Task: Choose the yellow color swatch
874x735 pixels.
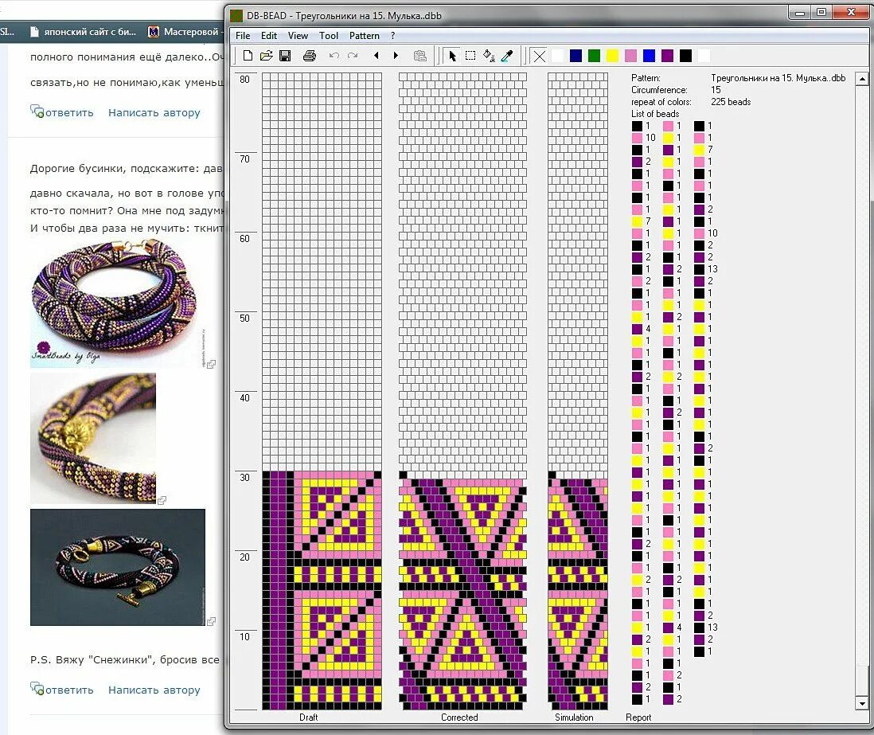Action: pos(613,56)
